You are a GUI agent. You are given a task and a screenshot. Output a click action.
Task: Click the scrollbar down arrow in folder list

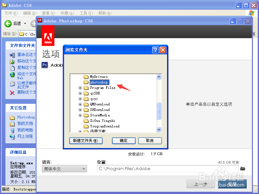click(159, 129)
